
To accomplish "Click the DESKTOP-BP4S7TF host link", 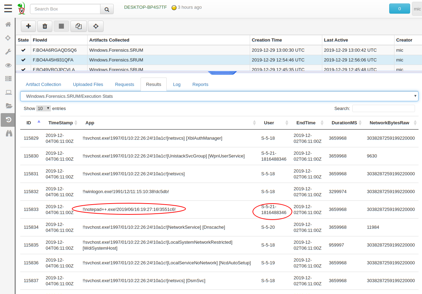I will tap(145, 7).
